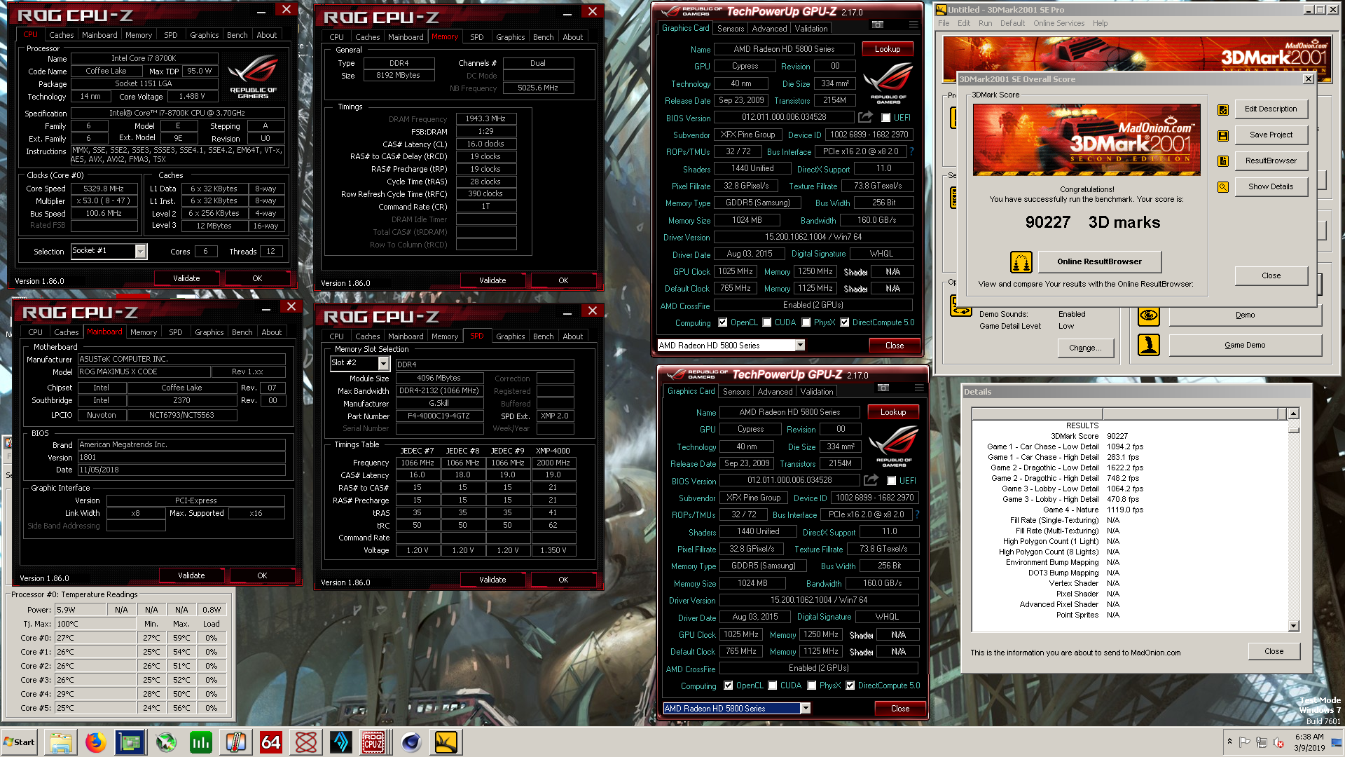This screenshot has width=1345, height=757.
Task: Open the GPU selector dropdown in lower GPU-Z
Action: [x=806, y=708]
